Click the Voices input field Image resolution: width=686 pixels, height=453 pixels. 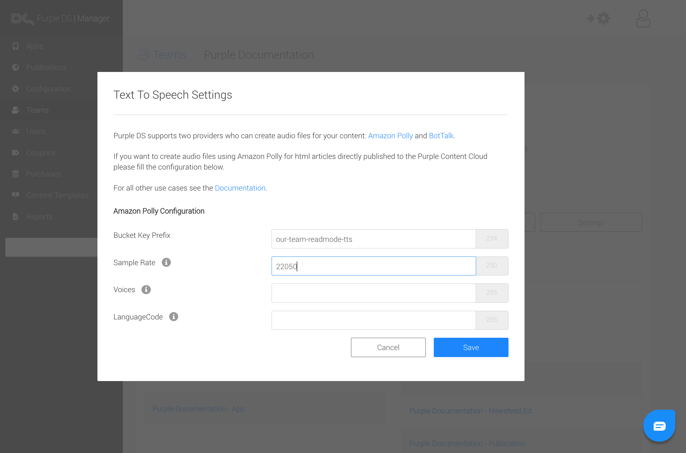[374, 293]
